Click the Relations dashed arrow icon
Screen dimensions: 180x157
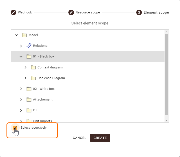tap(29, 46)
